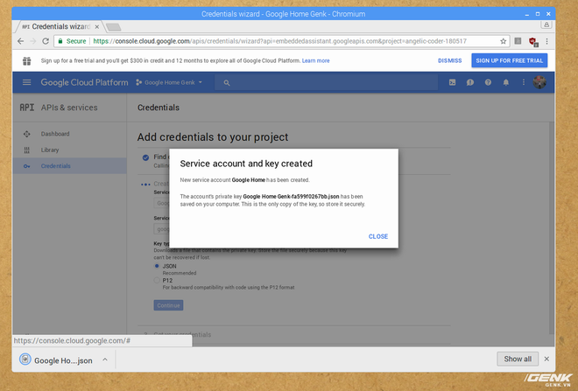Open the help question mark icon
578x391 pixels.
(488, 82)
